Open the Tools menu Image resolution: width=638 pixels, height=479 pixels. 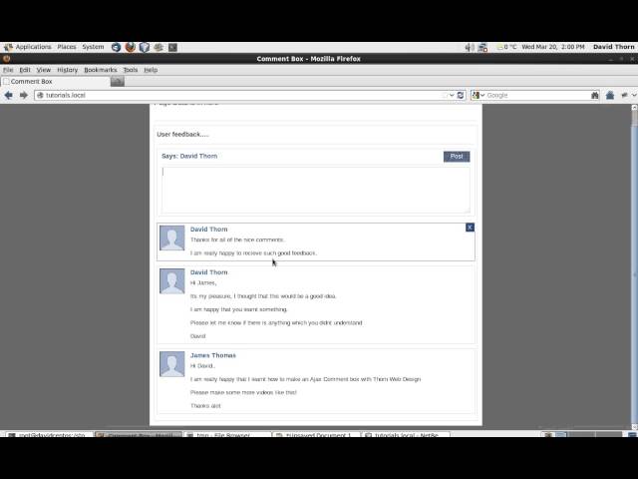click(131, 70)
